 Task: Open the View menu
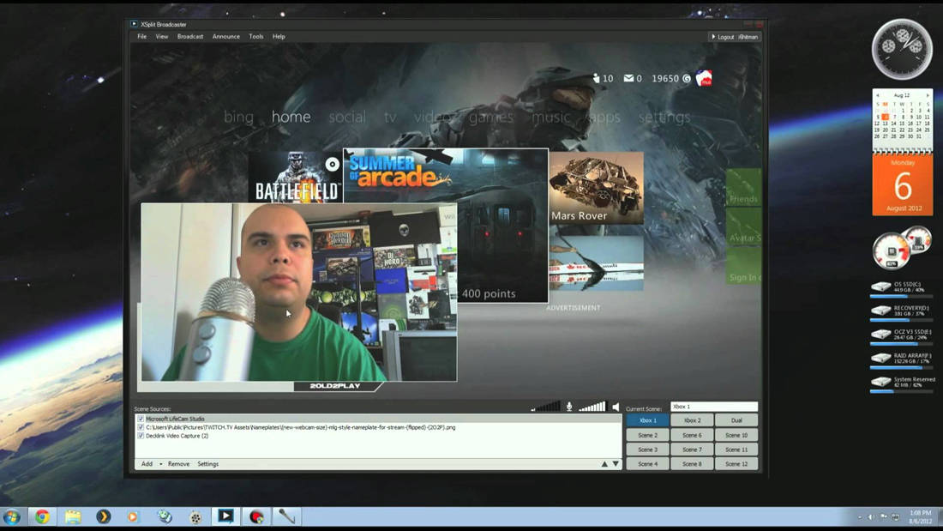point(162,36)
